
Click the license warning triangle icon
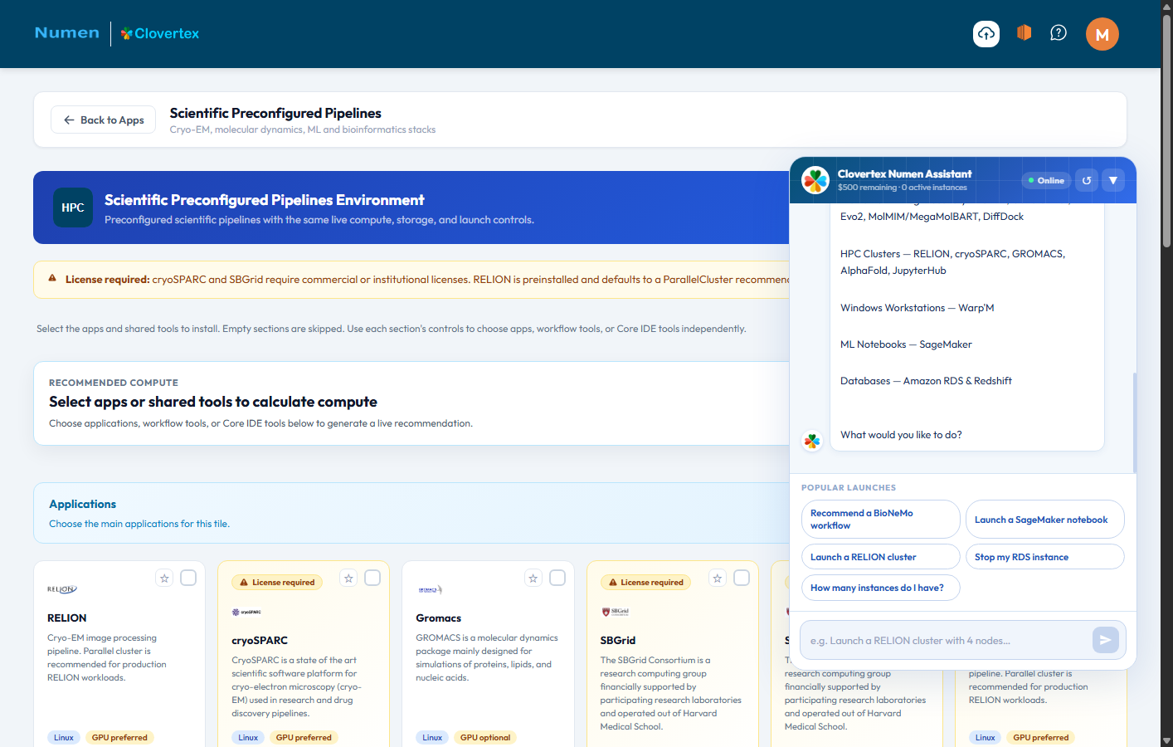pos(52,279)
